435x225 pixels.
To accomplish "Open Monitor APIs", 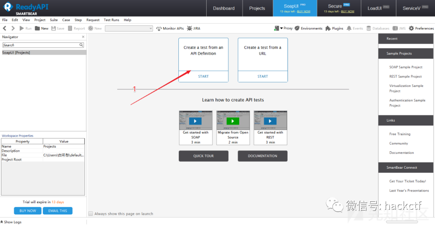I will click(x=170, y=28).
